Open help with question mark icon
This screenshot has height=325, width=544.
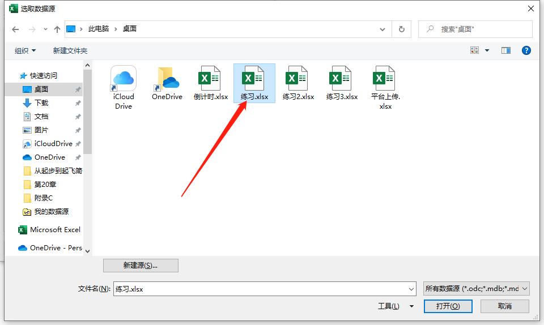pyautogui.click(x=526, y=50)
